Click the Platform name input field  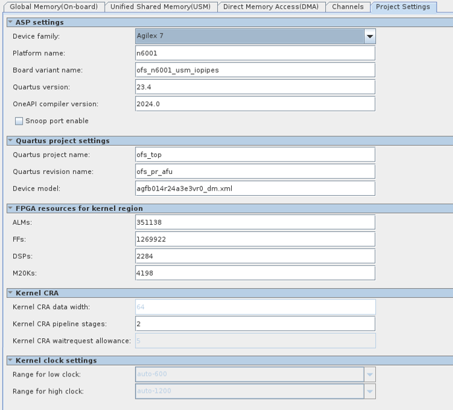click(x=255, y=53)
